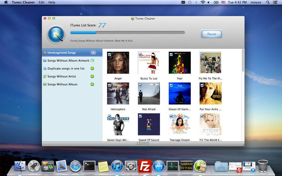Open the Trash in the dock
This screenshot has width=282, height=176.
263,166
